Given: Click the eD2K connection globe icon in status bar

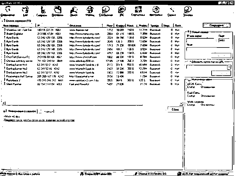Looking at the screenshot, I should [x=179, y=174].
